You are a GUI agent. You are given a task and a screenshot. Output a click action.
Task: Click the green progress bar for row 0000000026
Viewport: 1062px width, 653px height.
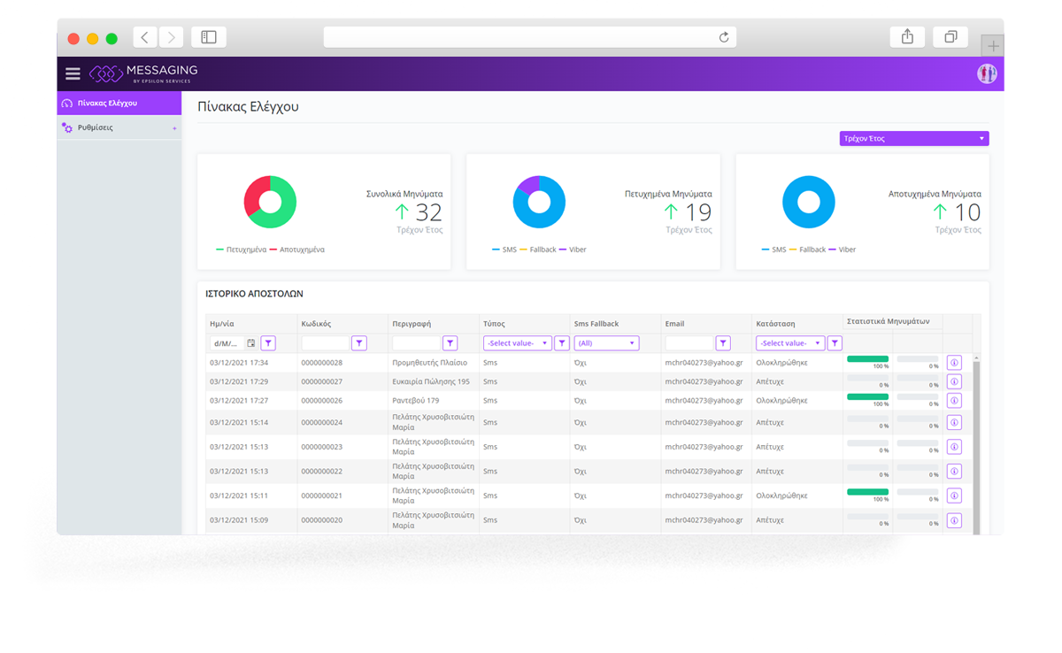click(x=867, y=396)
